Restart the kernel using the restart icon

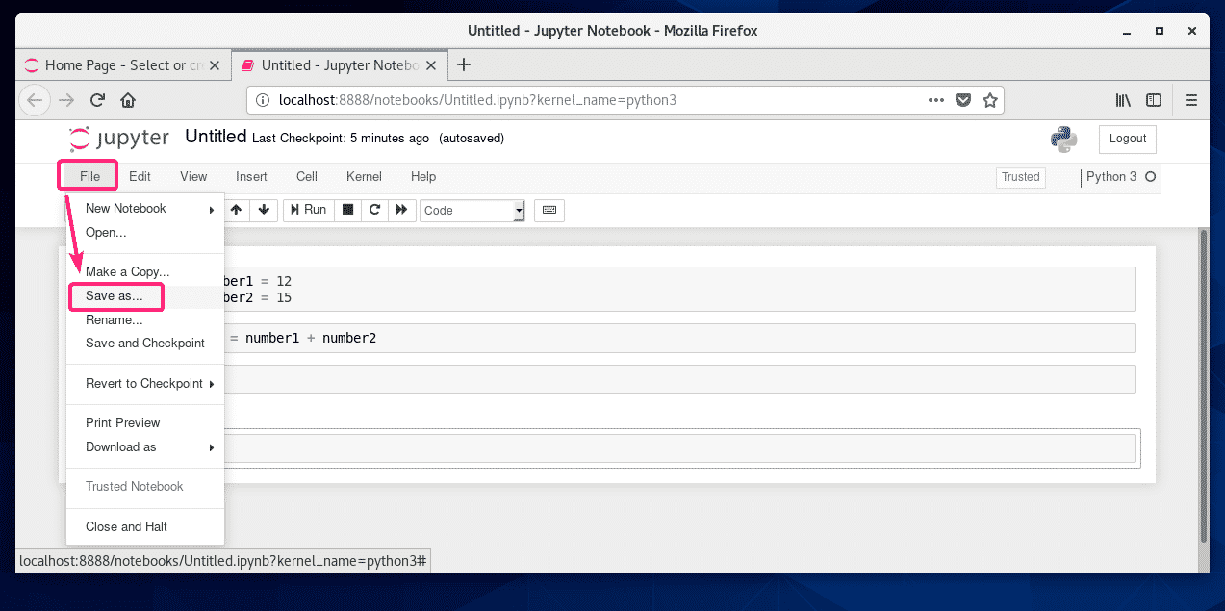click(374, 210)
